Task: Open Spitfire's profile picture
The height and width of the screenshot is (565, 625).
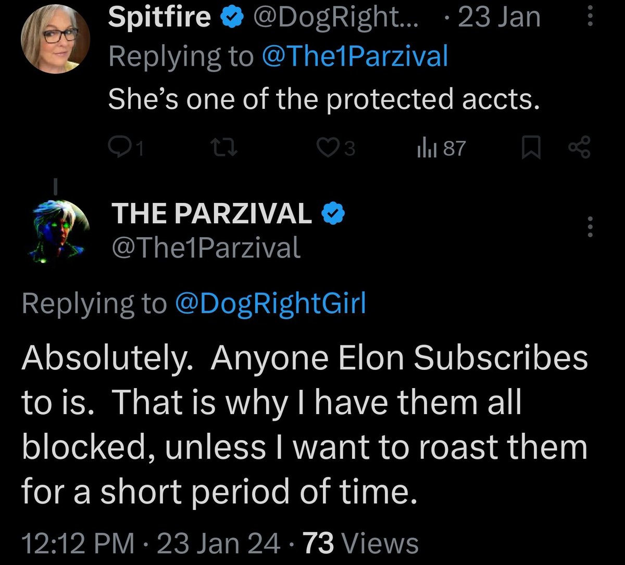Action: point(55,40)
